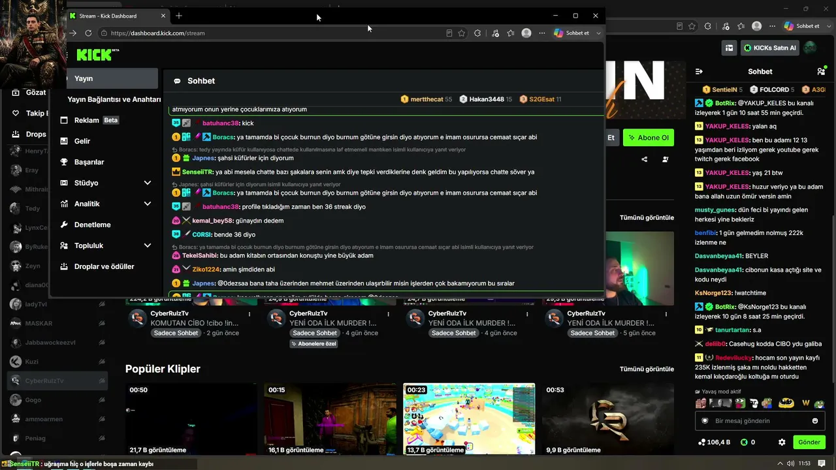Click the Denetleme wrench icon
Viewport: 836px width, 470px height.
point(64,225)
